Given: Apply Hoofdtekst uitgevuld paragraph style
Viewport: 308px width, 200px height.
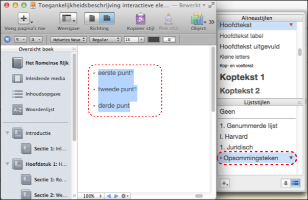Looking at the screenshot, I should point(249,46).
